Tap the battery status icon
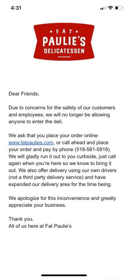Screen dimensions: 128x279 click(x=119, y=8)
